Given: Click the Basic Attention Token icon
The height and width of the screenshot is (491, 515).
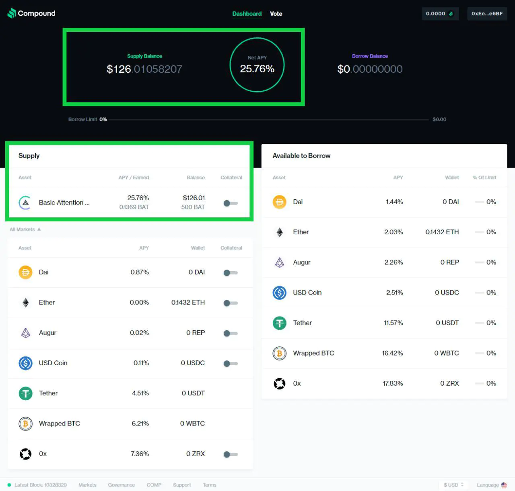Looking at the screenshot, I should 25,203.
